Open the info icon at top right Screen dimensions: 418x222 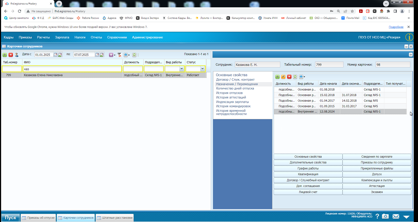[x=410, y=37]
